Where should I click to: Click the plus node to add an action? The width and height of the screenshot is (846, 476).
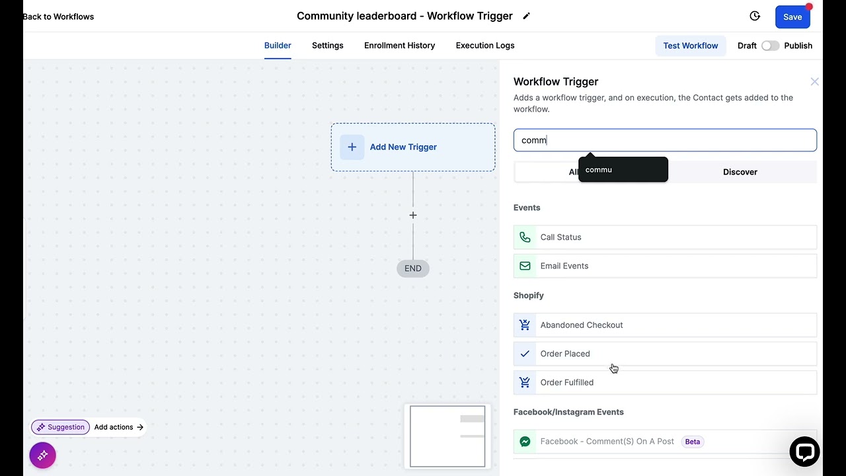413,216
